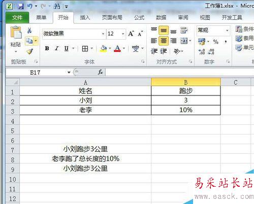254x204 pixels.
Task: Open the 文件 File tab
Action: click(x=17, y=18)
